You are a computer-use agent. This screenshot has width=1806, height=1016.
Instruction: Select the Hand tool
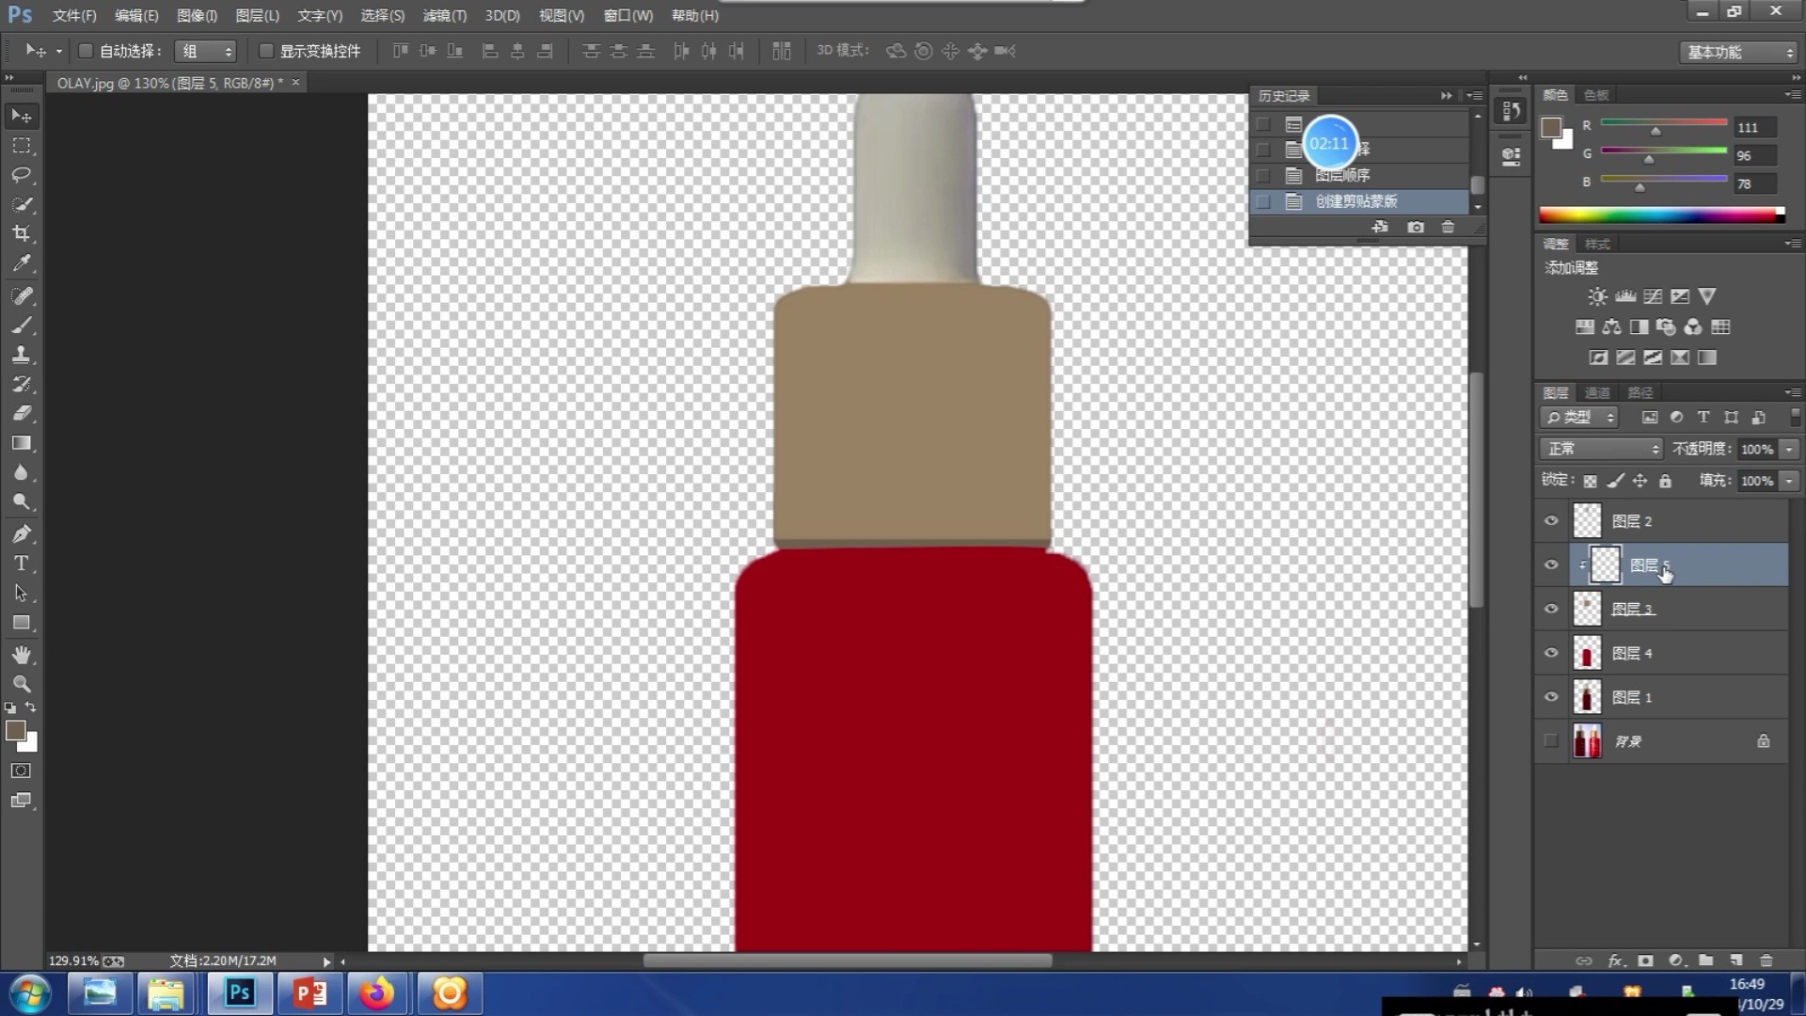(22, 655)
